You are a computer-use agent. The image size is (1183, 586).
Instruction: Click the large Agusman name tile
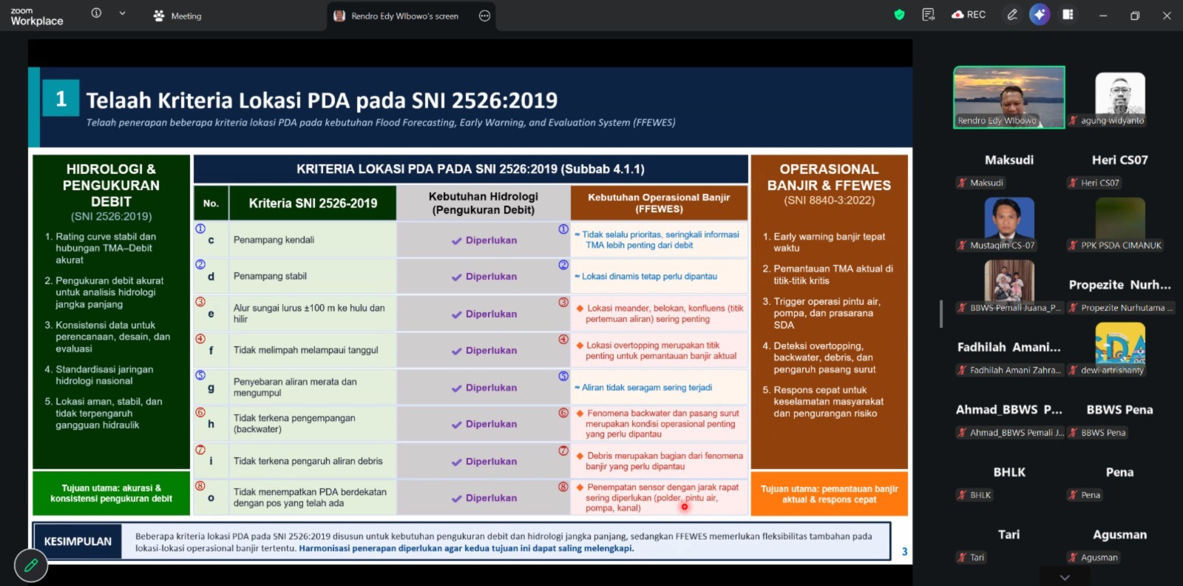1120,534
